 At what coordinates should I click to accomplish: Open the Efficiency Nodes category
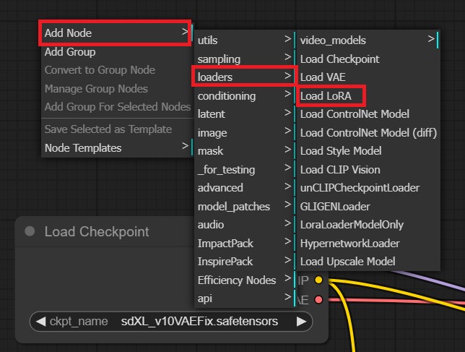(245, 280)
